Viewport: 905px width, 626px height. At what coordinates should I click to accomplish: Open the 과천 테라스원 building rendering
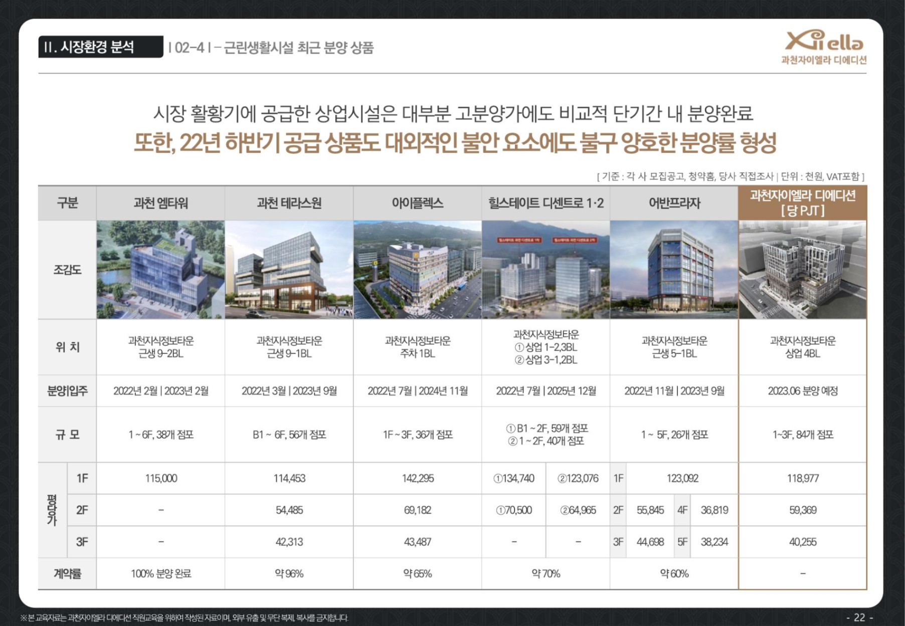point(289,269)
